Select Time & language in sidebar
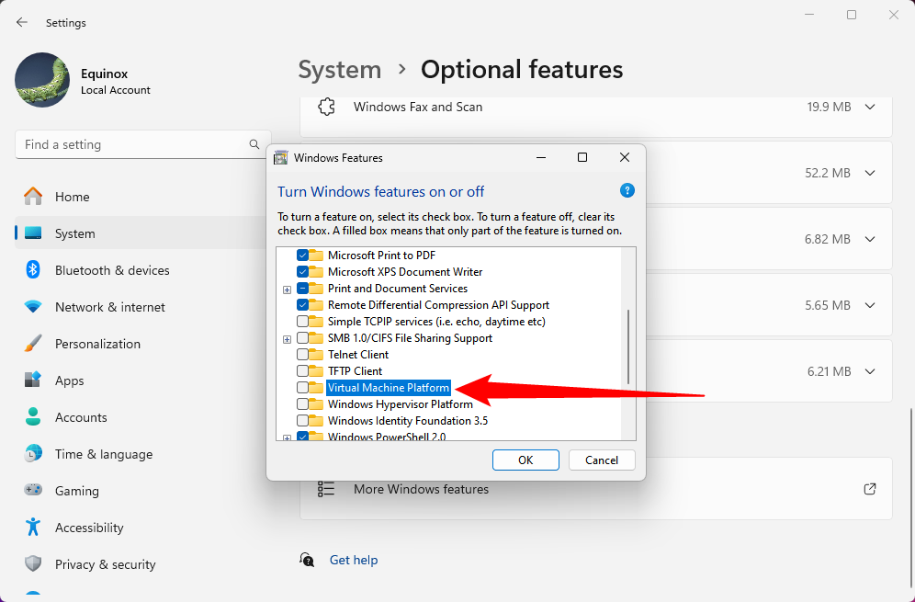 (x=104, y=454)
